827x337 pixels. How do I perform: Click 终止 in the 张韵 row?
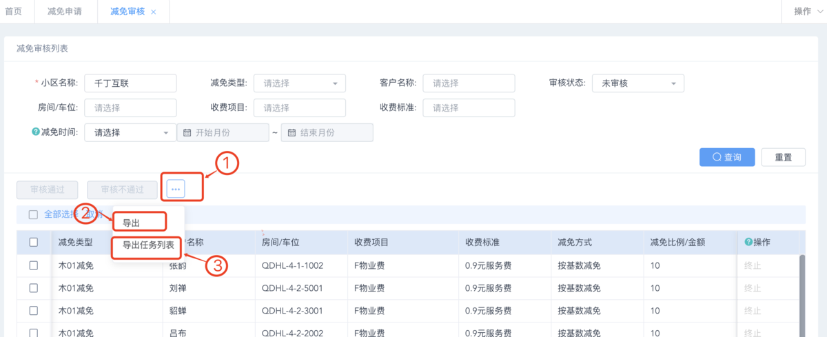pyautogui.click(x=753, y=265)
